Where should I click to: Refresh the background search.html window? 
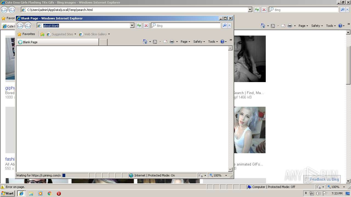257,10
